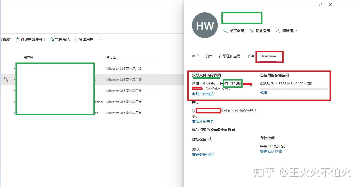The image size is (360, 187).
Task: Click the highlighted row's Microsoft 365 商业应用版 cell
Action: (124, 80)
